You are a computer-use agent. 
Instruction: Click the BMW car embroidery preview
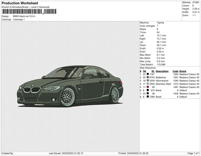(70, 86)
